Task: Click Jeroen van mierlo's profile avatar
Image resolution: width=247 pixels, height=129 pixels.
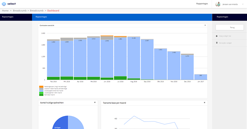Action: point(218,4)
